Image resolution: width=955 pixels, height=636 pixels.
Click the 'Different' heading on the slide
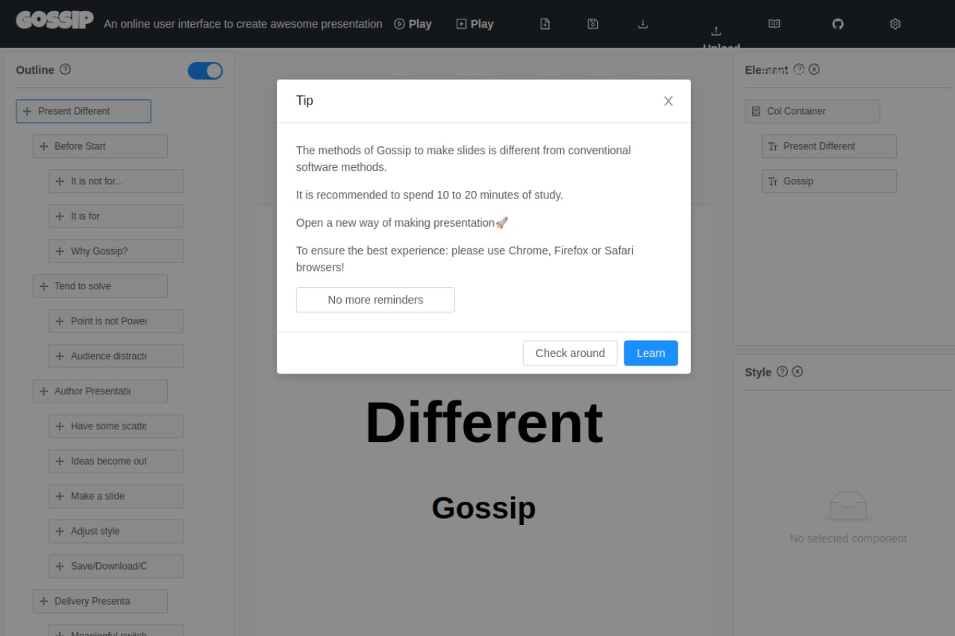click(483, 423)
